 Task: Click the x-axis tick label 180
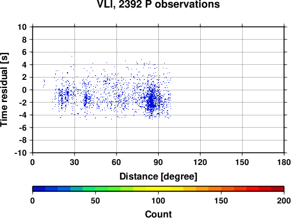[x=284, y=162]
